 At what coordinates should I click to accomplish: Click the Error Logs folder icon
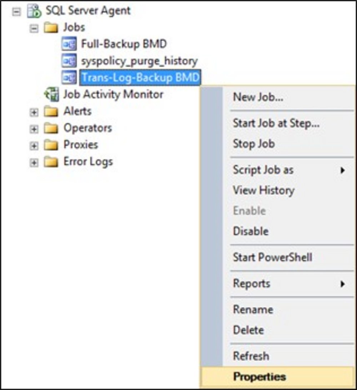pos(51,162)
